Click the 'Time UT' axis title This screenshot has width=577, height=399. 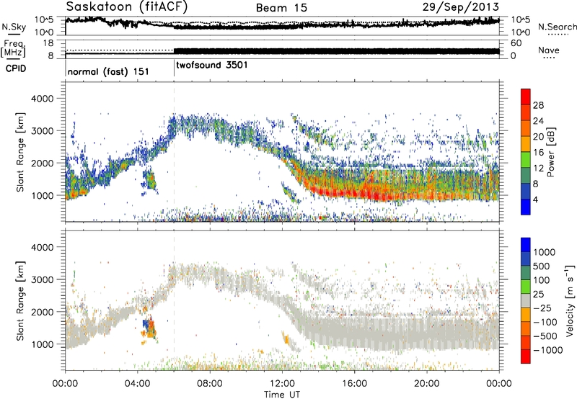(282, 395)
